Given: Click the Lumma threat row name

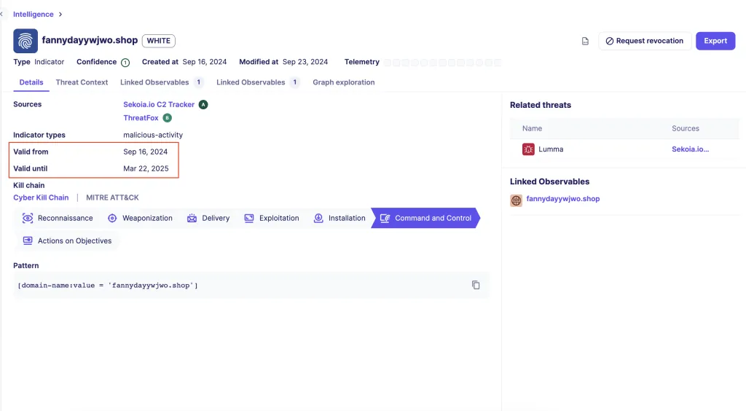Looking at the screenshot, I should (x=551, y=149).
